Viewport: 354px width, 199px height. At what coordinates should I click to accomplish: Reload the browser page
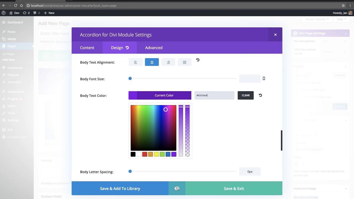(x=15, y=6)
